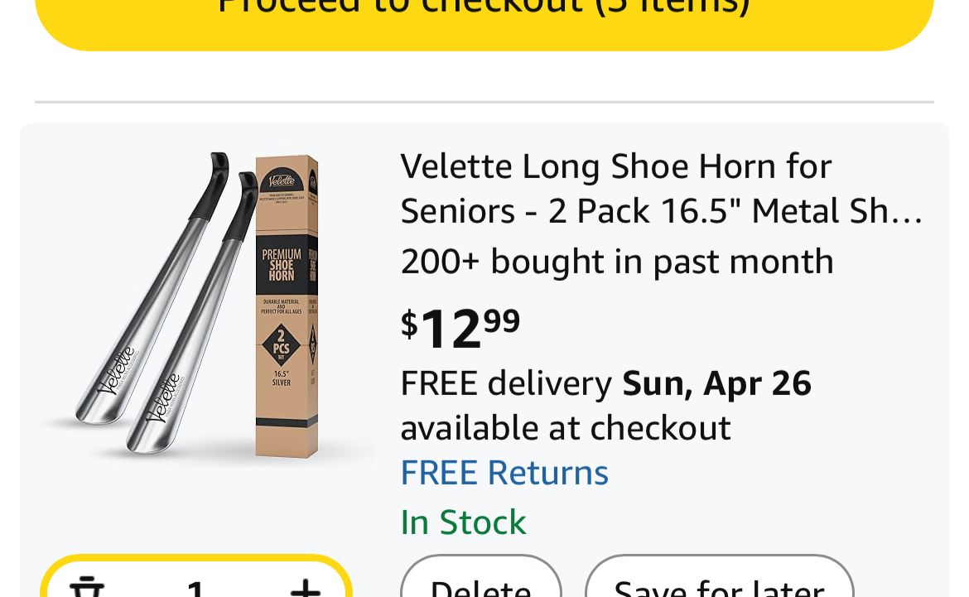Click the 2 PCS badge on product box

tap(282, 344)
